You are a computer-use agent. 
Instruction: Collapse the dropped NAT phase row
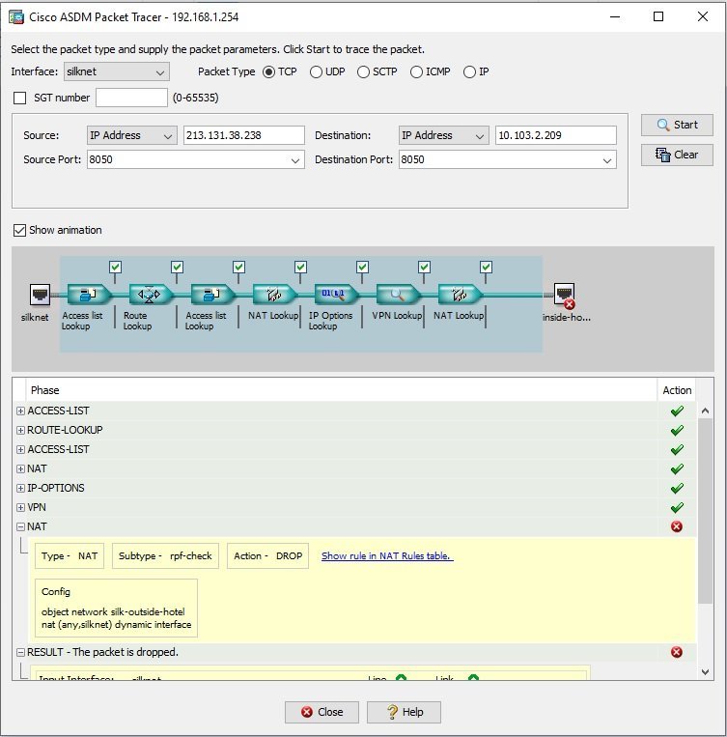[x=20, y=526]
